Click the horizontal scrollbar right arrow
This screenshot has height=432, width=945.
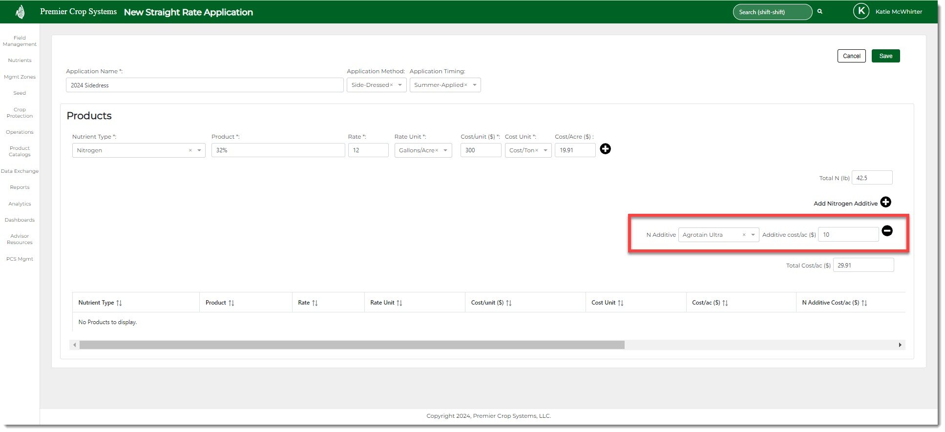pos(900,345)
